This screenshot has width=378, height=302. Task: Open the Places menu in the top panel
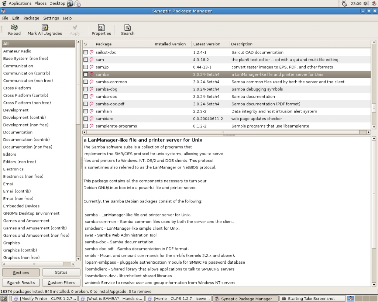[40, 3]
